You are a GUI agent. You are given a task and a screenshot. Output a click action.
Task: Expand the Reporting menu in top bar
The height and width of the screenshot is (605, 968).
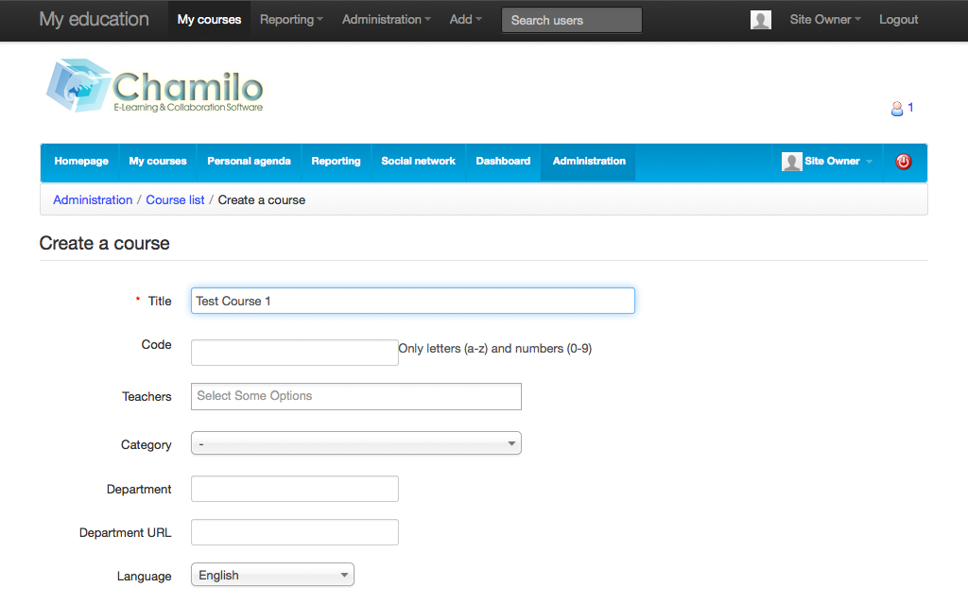(291, 20)
